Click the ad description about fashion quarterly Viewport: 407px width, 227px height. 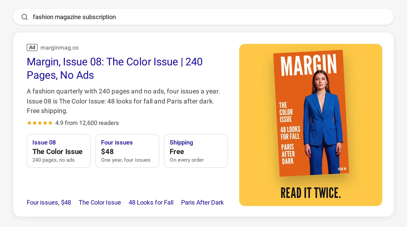tap(123, 101)
